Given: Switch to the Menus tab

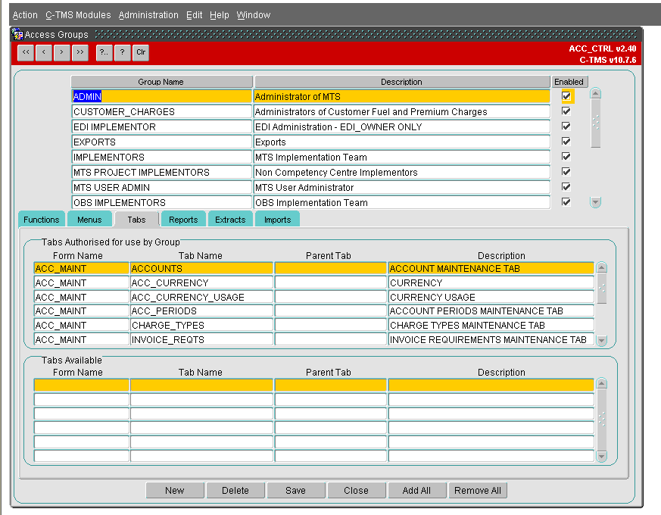Looking at the screenshot, I should pos(89,220).
